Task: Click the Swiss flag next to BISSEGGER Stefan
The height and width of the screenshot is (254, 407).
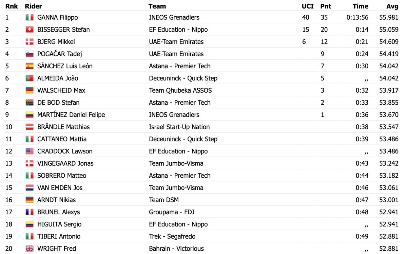Action: [30, 30]
